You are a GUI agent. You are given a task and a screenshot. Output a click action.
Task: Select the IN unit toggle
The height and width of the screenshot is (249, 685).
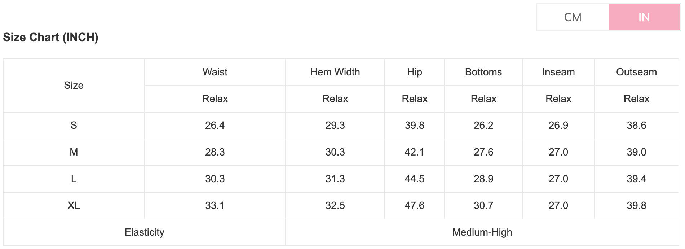644,17
